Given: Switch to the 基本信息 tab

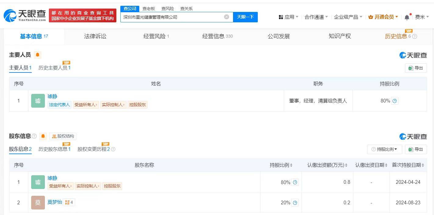Looking at the screenshot, I should 34,36.
